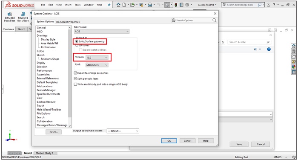Open the MMGS unit system menu in status bar
This screenshot has height=160, width=298.
coord(280,157)
